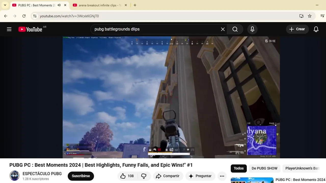Bookmark this page with the star
The image size is (326, 183).
310,16
